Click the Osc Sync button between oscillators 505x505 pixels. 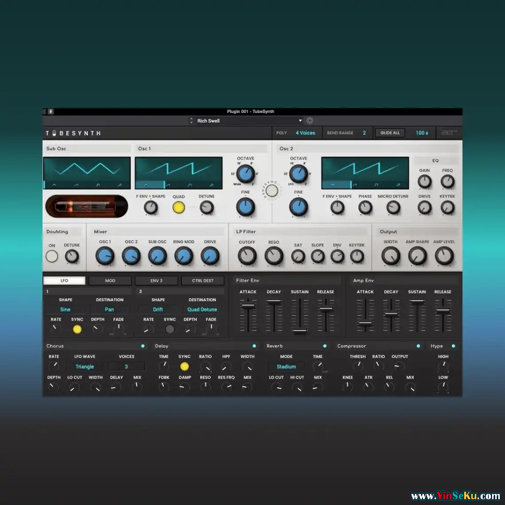272,190
